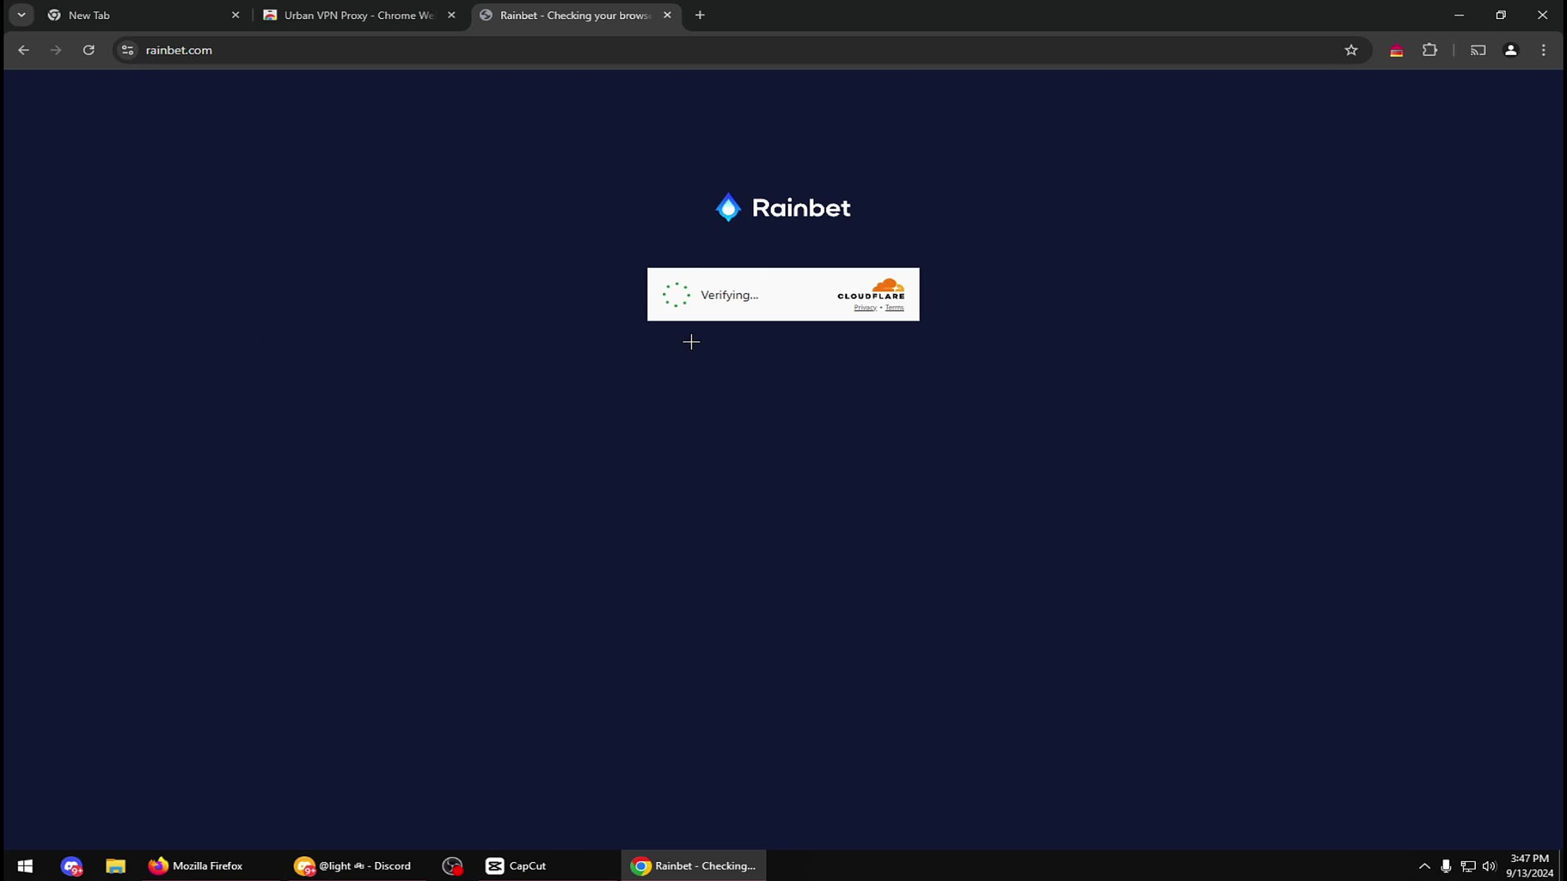This screenshot has height=881, width=1567.
Task: Open OBS Studio from the taskbar
Action: point(452,865)
